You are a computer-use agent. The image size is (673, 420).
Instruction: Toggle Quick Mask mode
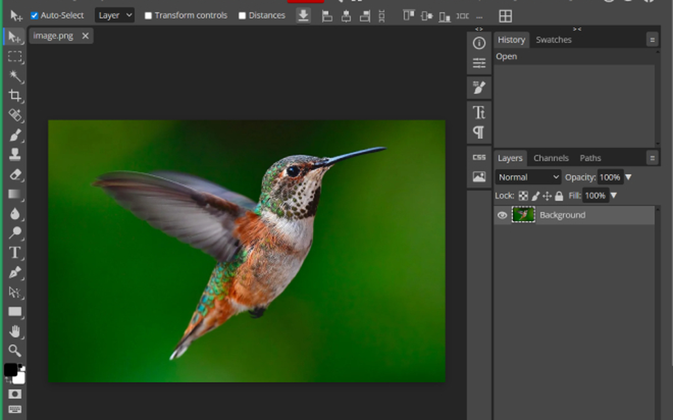[15, 394]
